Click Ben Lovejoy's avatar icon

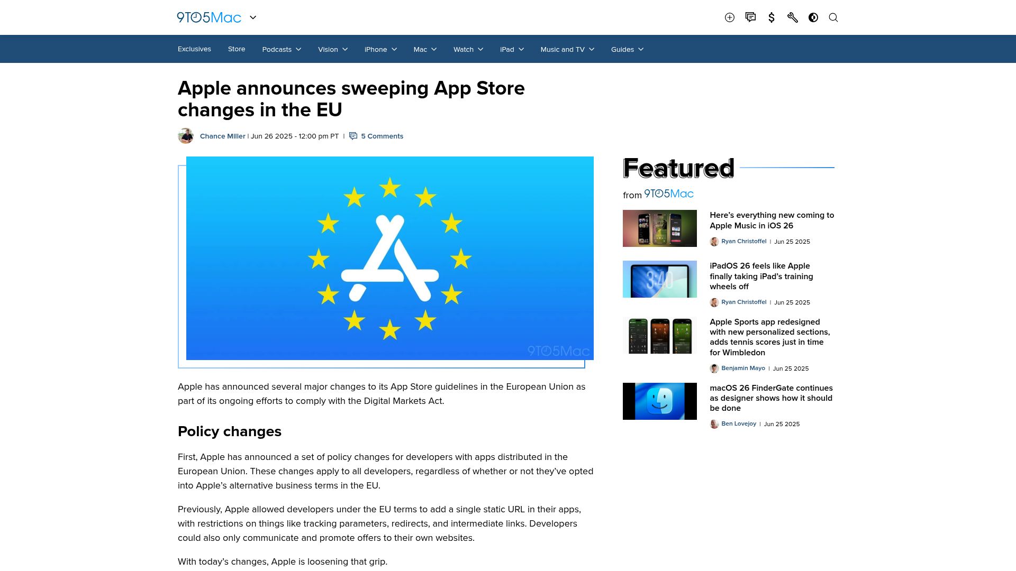714,424
